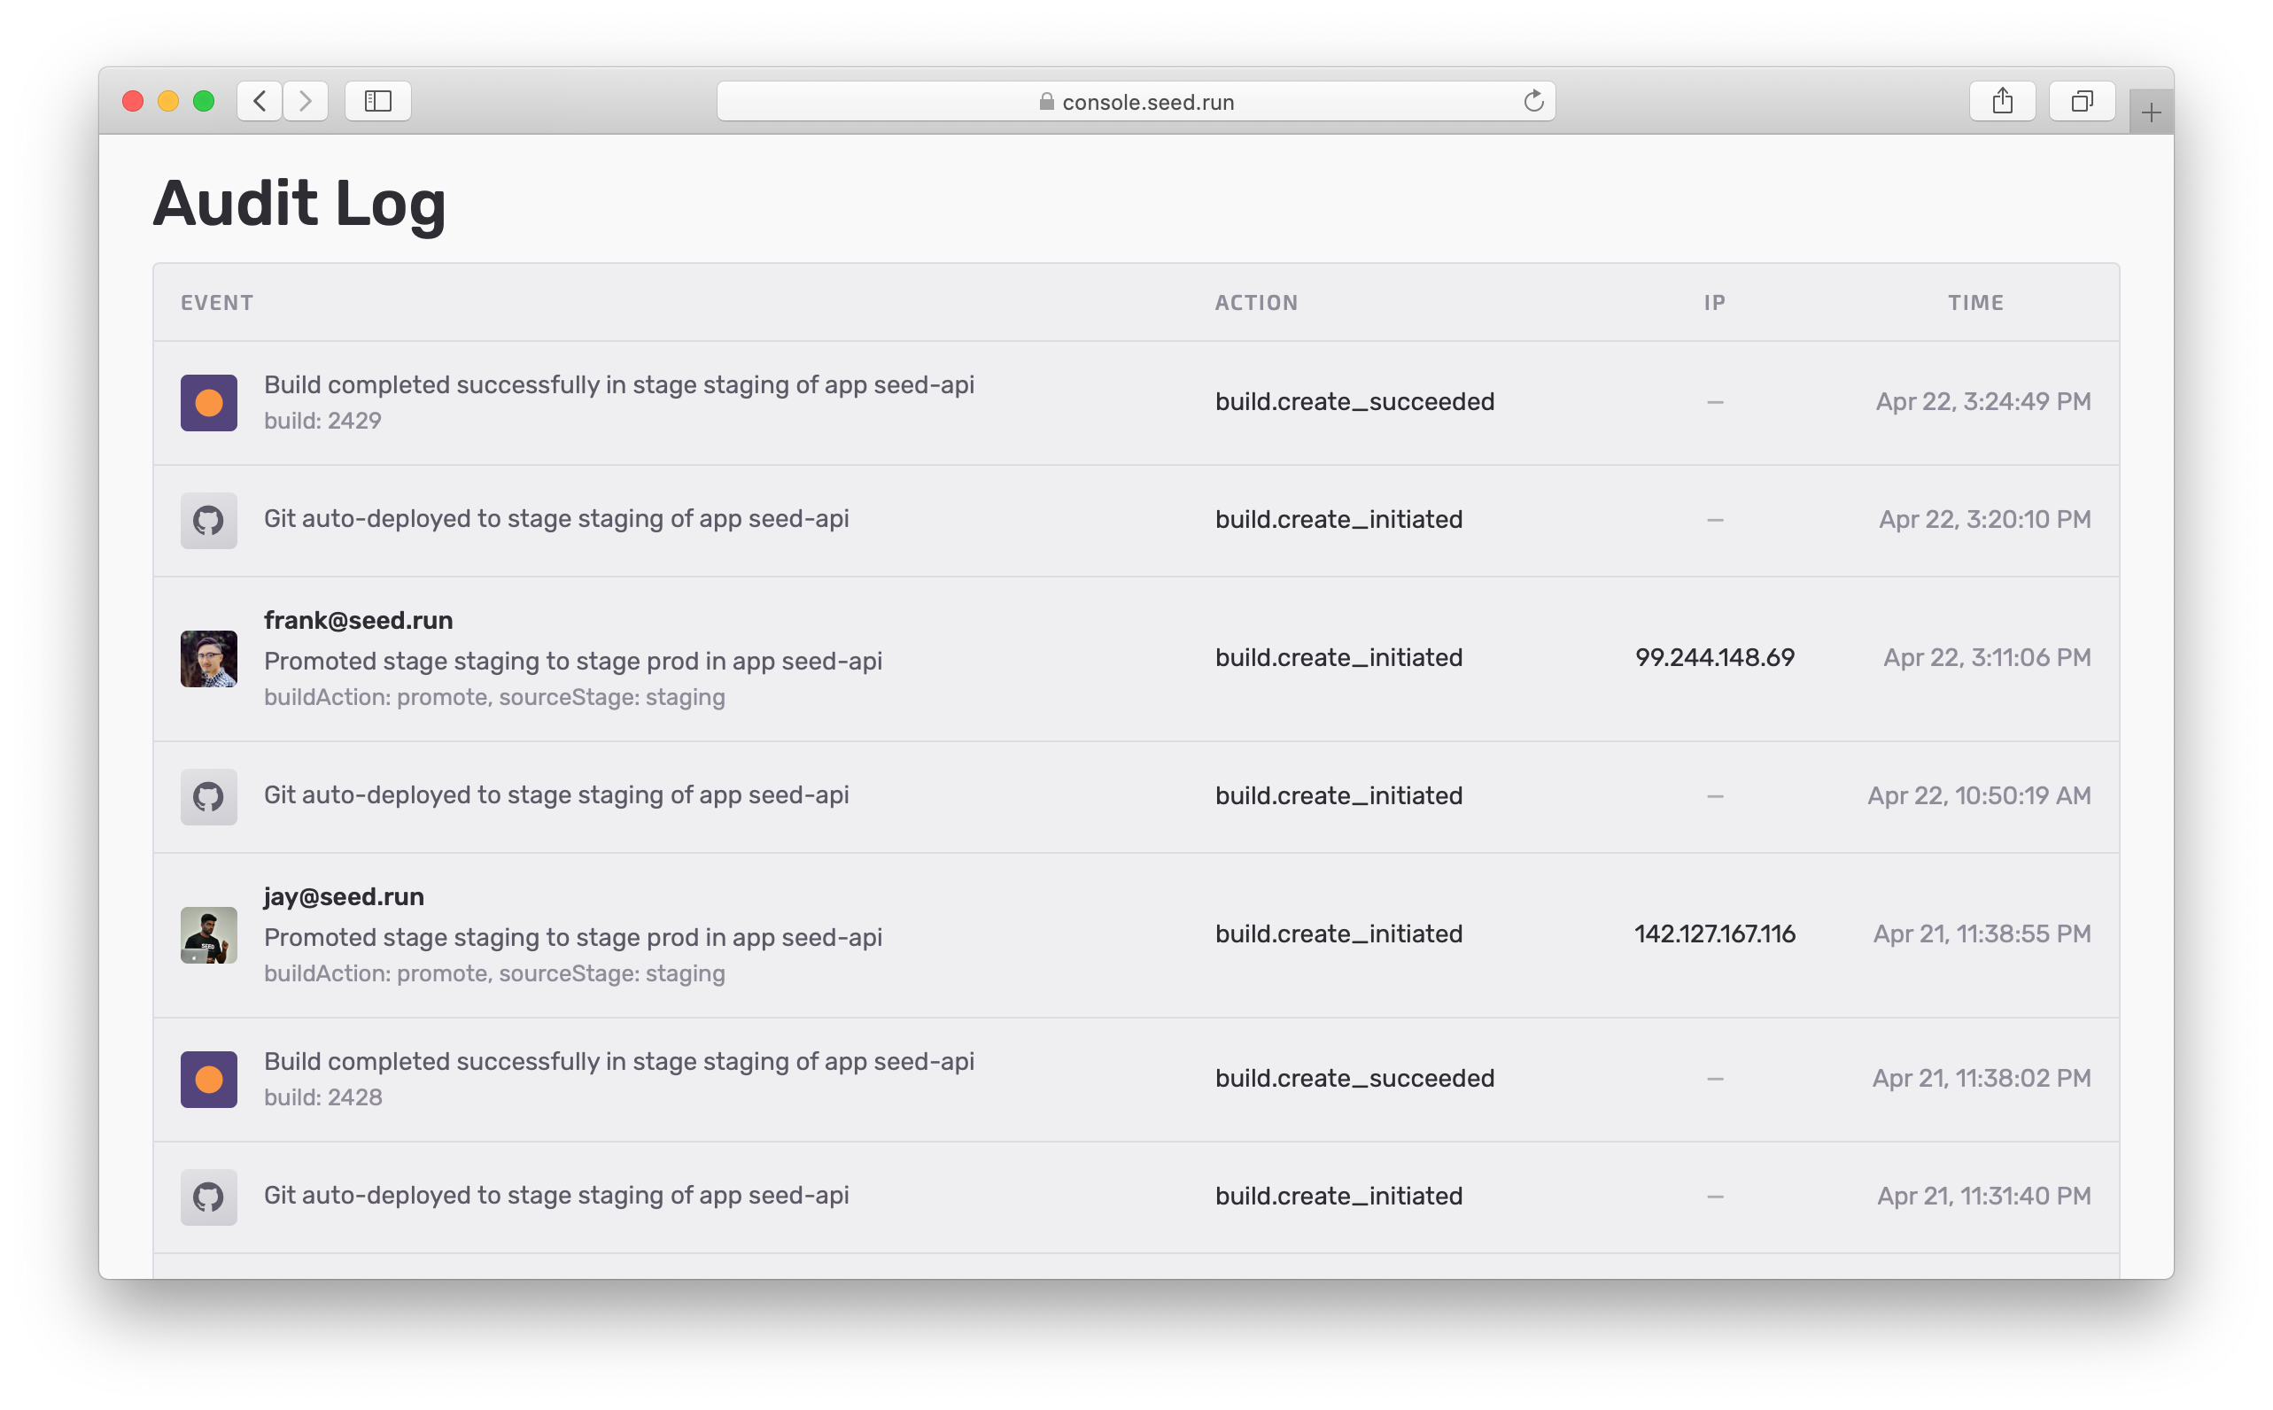Image resolution: width=2273 pixels, height=1410 pixels.
Task: Toggle the Safari sidebar button
Action: [377, 101]
